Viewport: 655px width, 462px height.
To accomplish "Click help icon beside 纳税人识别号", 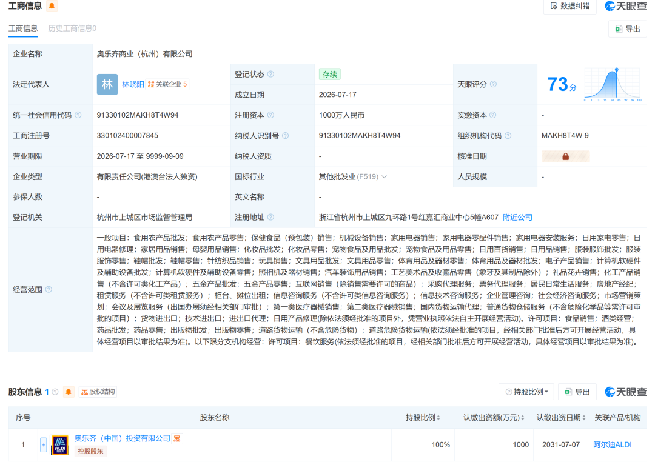I will 285,136.
